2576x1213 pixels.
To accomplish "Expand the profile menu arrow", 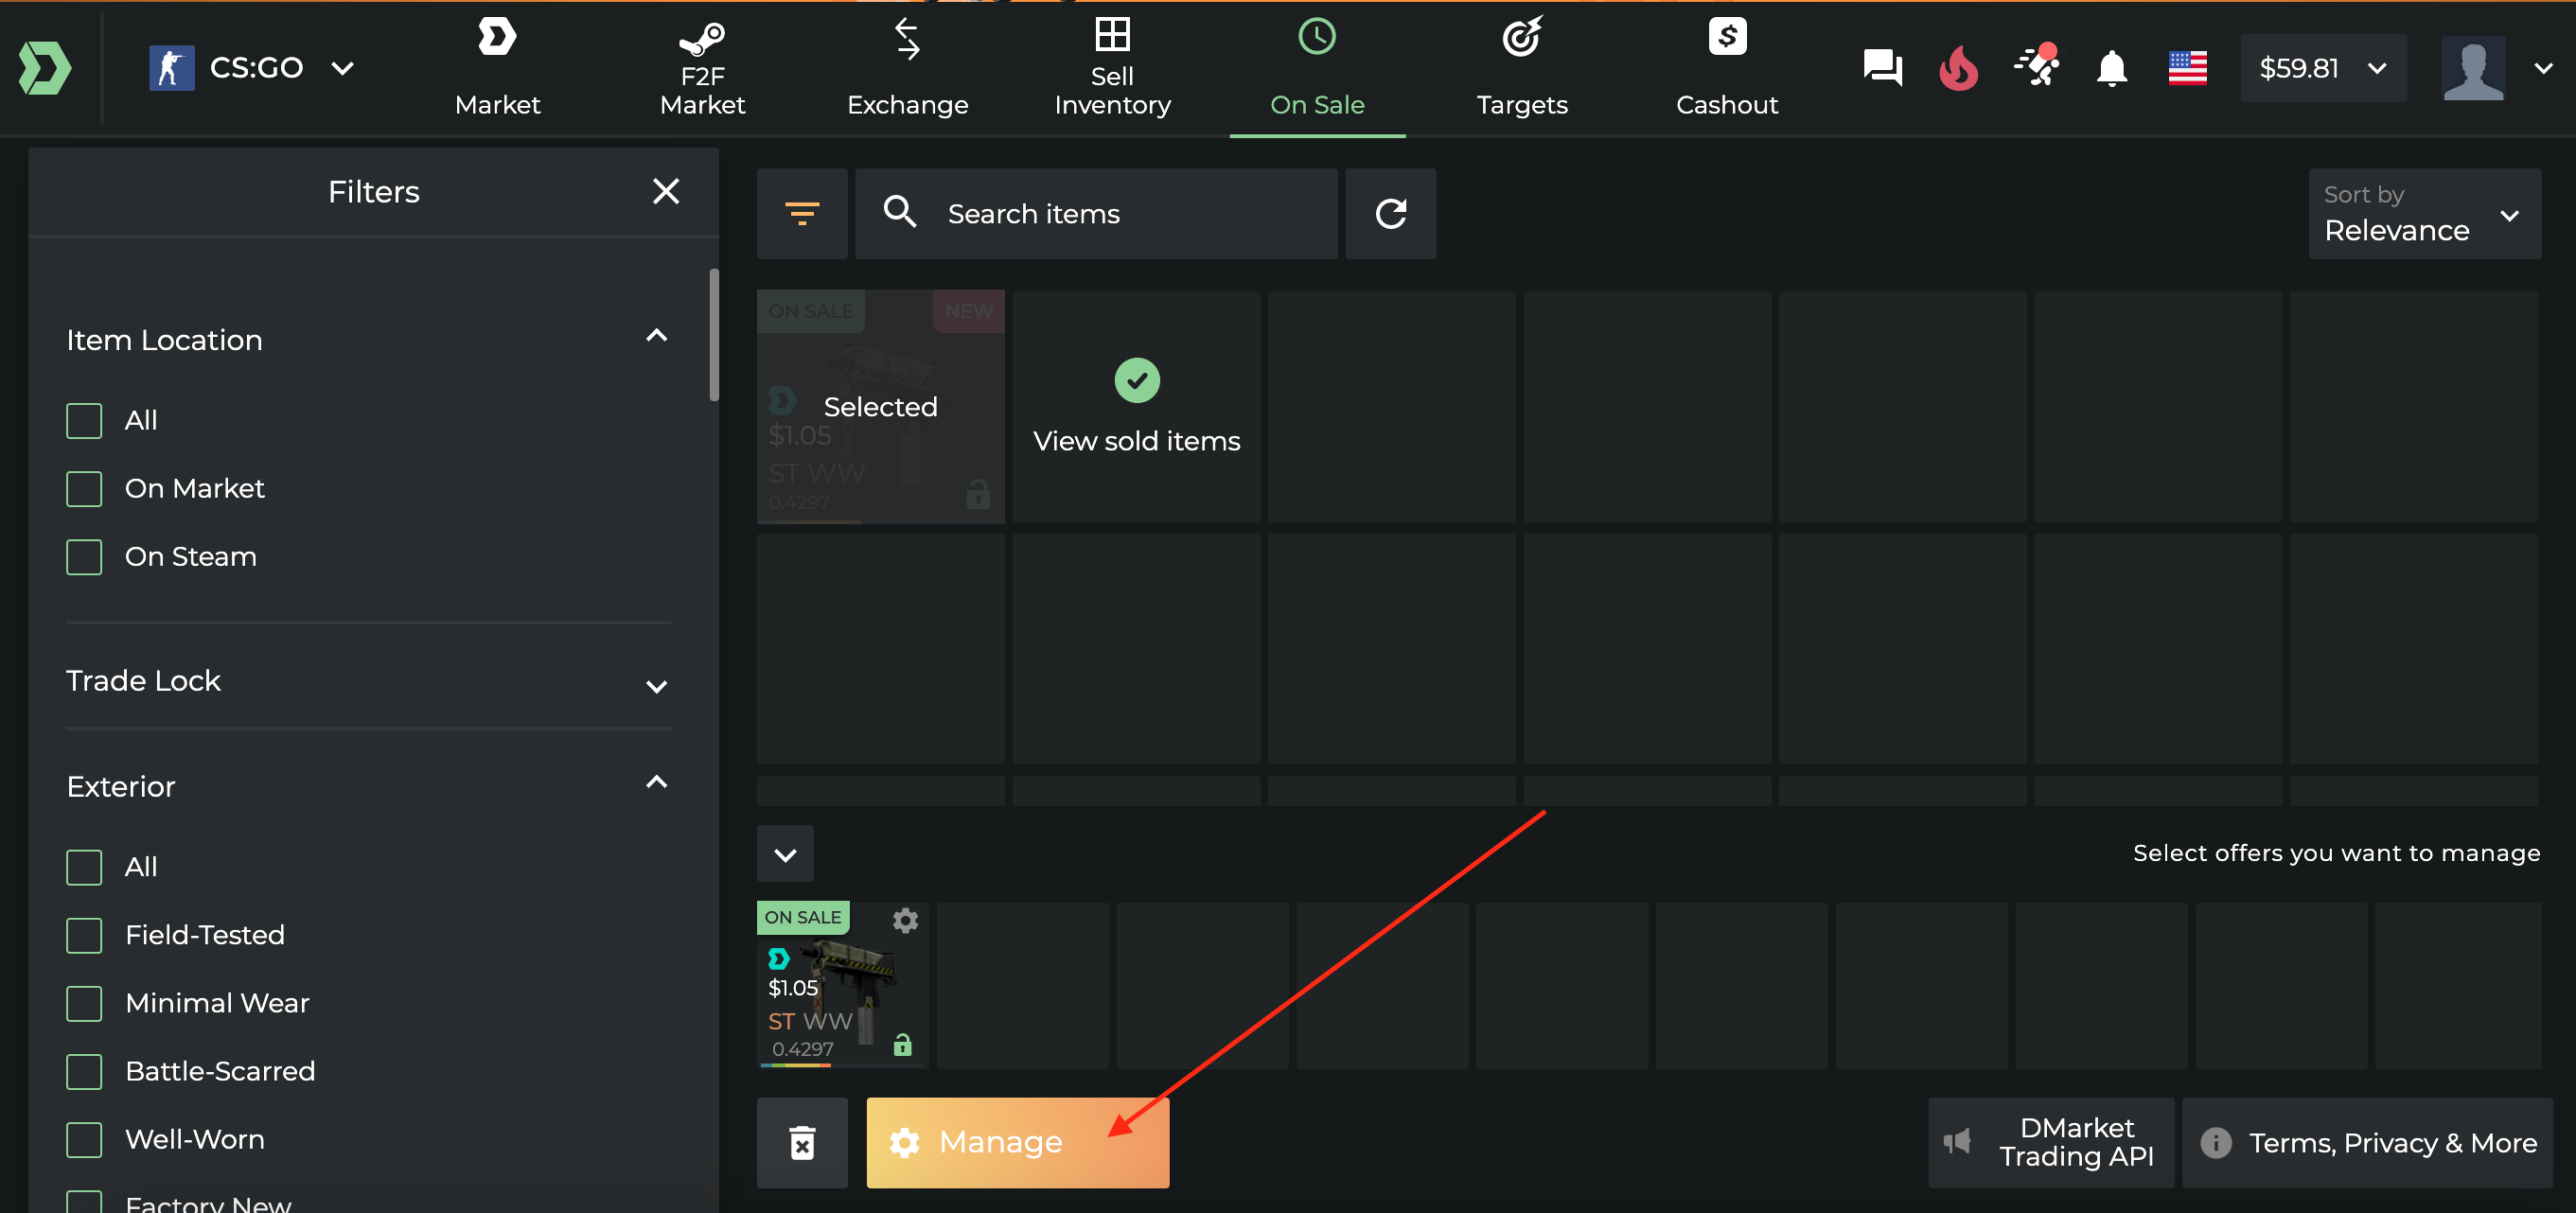I will coord(2543,68).
